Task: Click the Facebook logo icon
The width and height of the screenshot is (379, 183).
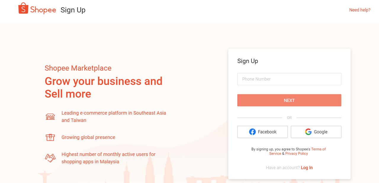Action: pyautogui.click(x=252, y=132)
